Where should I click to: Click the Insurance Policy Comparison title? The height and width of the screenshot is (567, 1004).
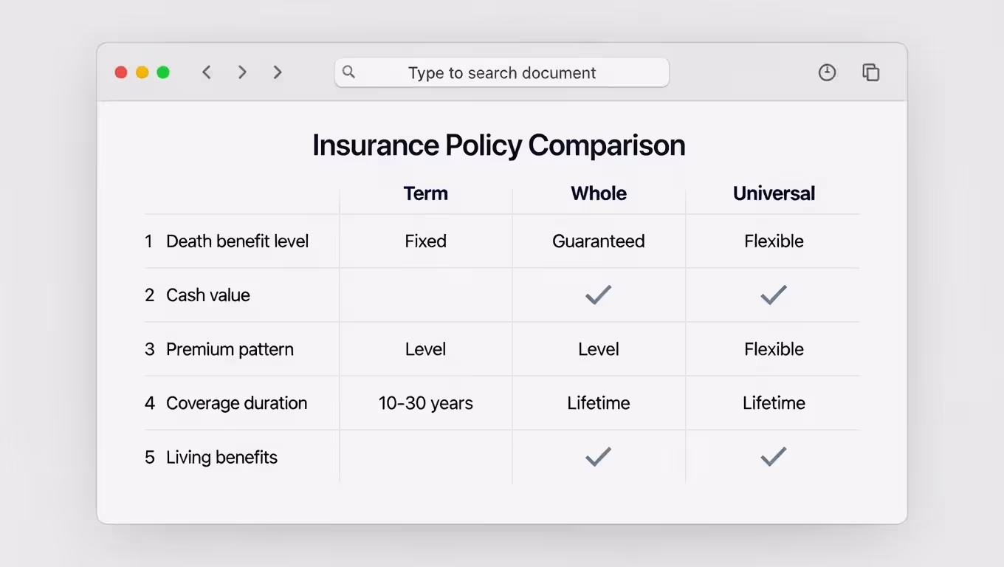tap(499, 145)
